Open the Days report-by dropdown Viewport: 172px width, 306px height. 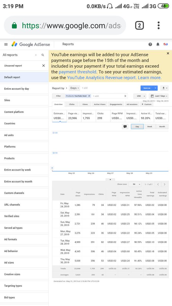click(x=74, y=88)
